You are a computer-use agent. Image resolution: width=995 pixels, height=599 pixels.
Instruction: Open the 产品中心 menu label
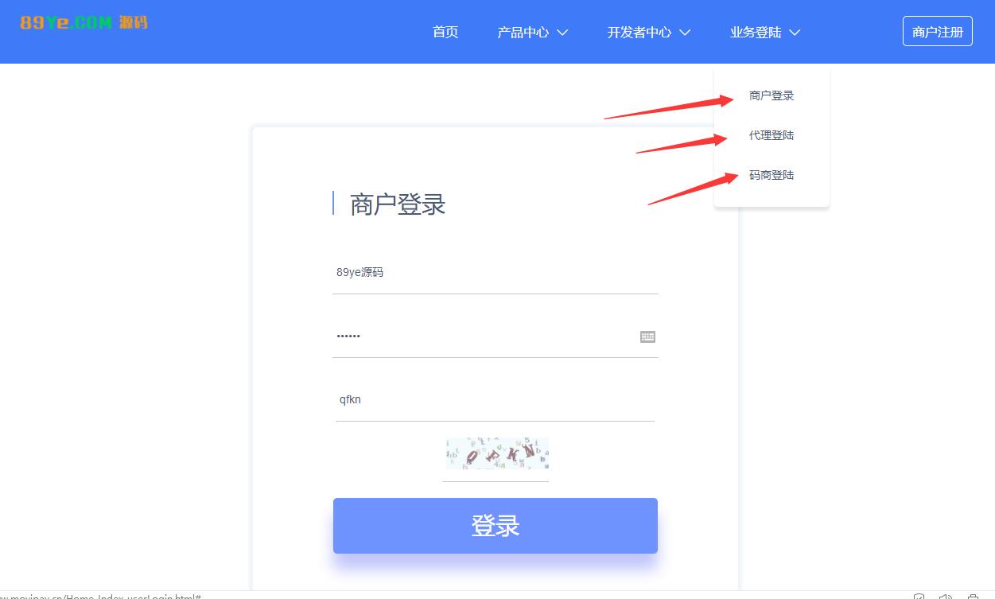coord(523,33)
